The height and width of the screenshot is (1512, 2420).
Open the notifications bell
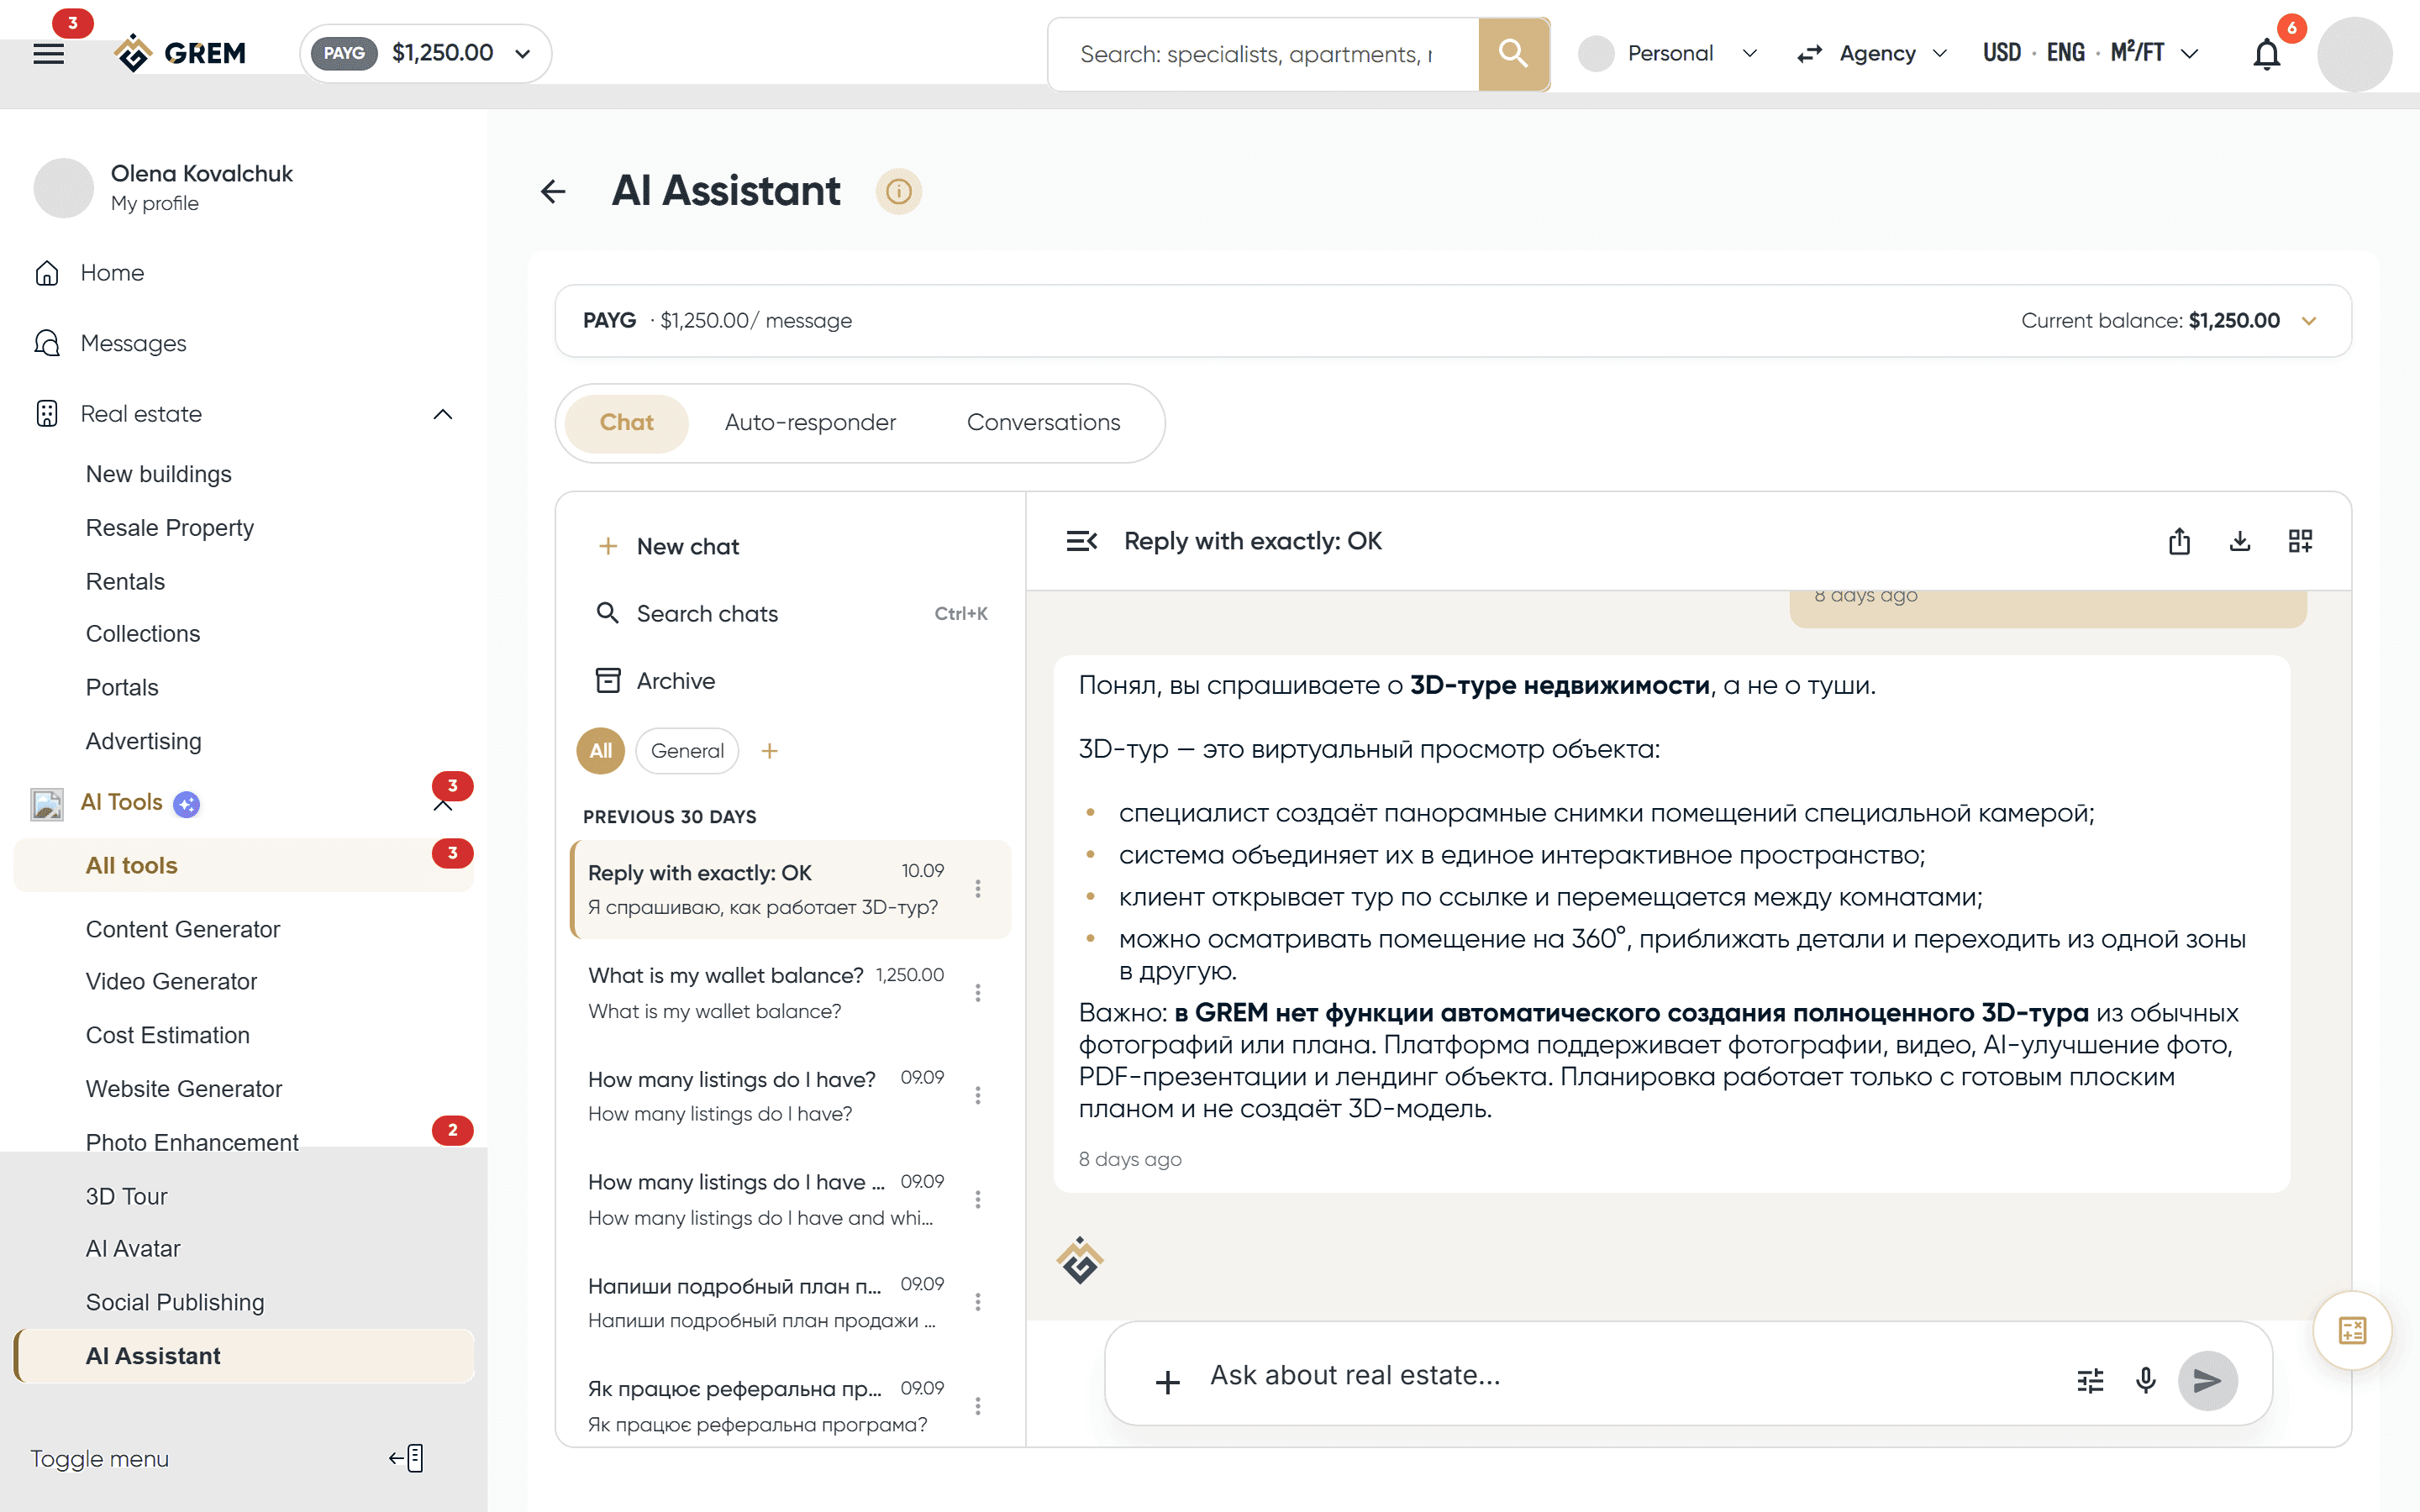pos(2267,54)
